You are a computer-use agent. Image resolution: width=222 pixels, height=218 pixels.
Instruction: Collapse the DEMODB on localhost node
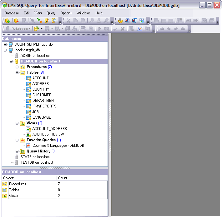click(x=11, y=61)
